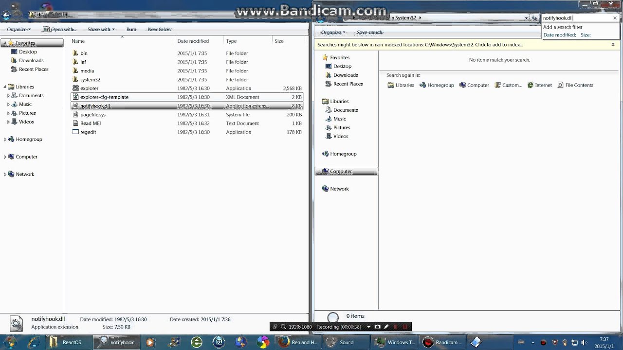
Task: Select Pictures in the search window sidebar
Action: point(342,128)
